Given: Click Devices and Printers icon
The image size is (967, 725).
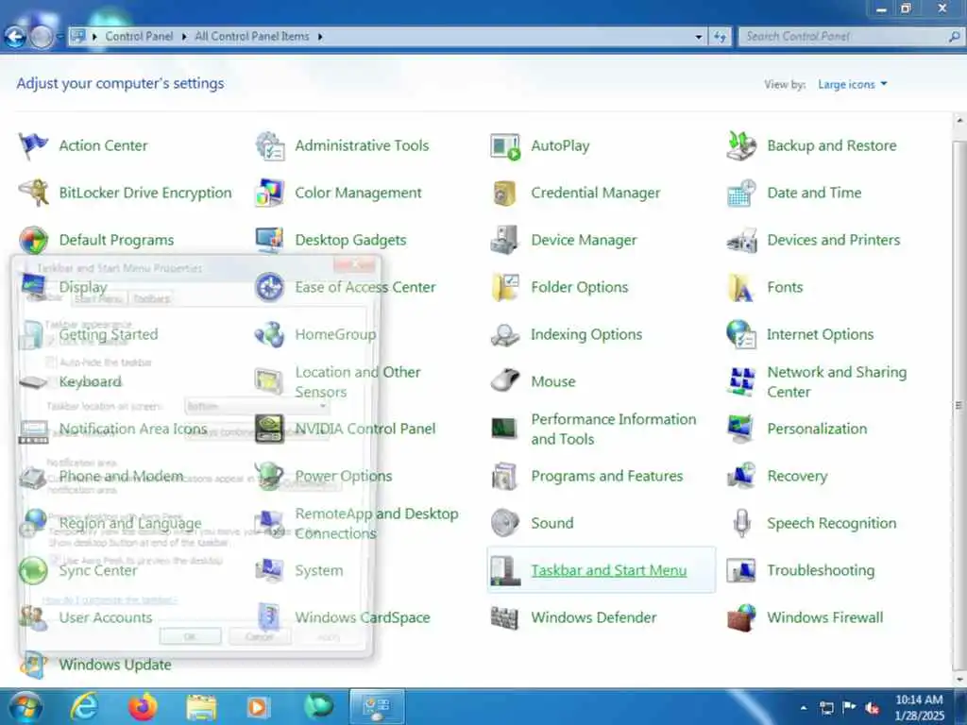Looking at the screenshot, I should [x=741, y=240].
